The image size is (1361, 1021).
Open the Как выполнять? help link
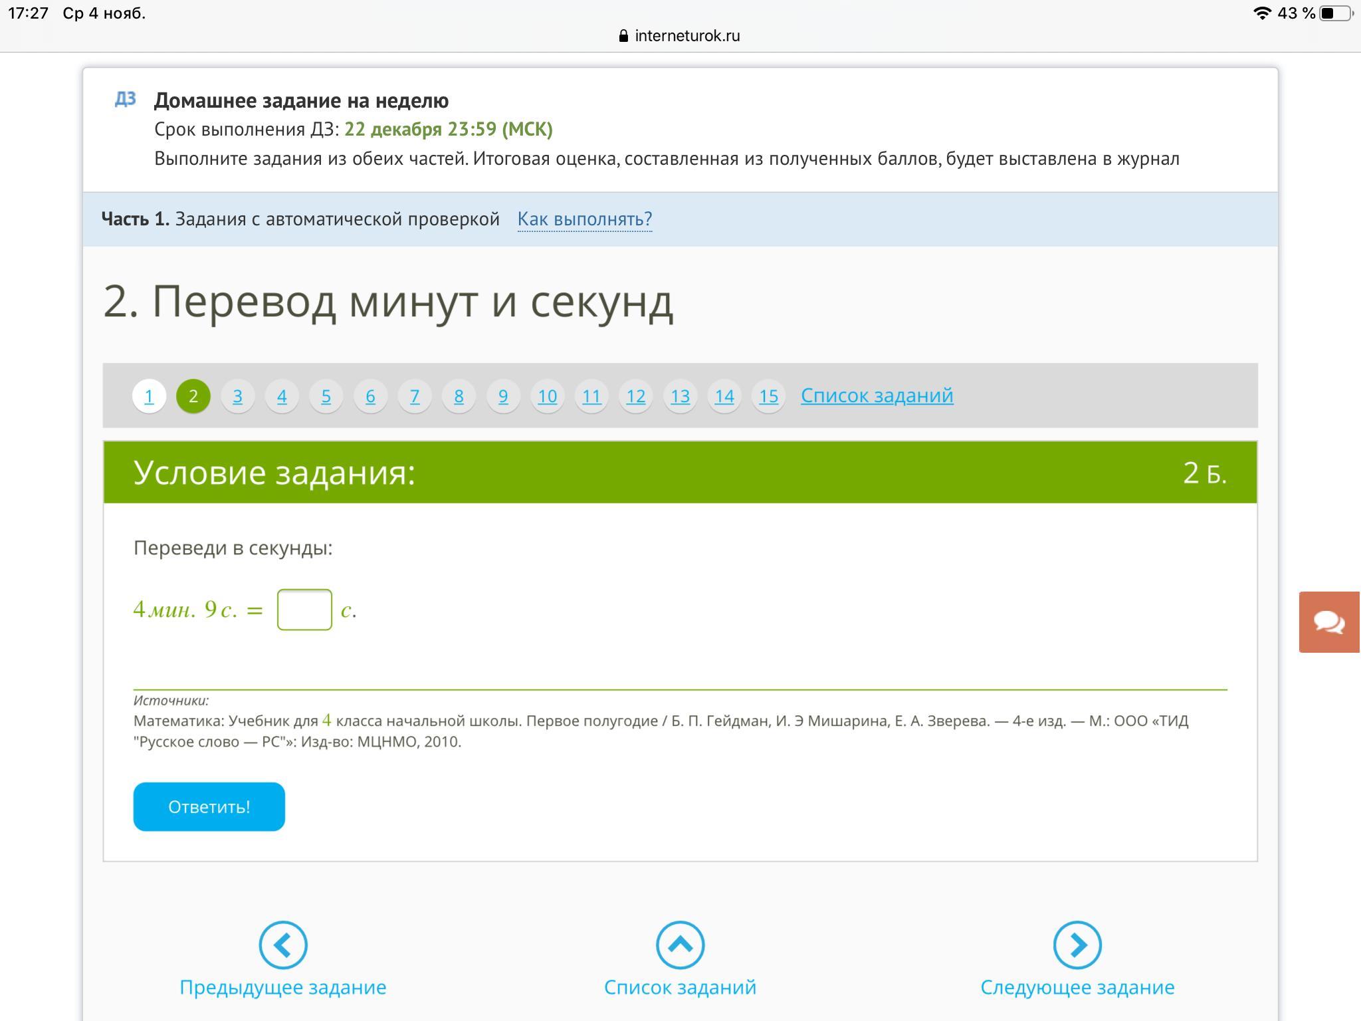pyautogui.click(x=585, y=219)
